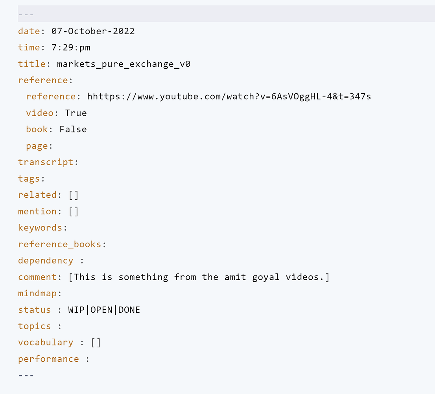Click the tags key

pyautogui.click(x=29, y=179)
